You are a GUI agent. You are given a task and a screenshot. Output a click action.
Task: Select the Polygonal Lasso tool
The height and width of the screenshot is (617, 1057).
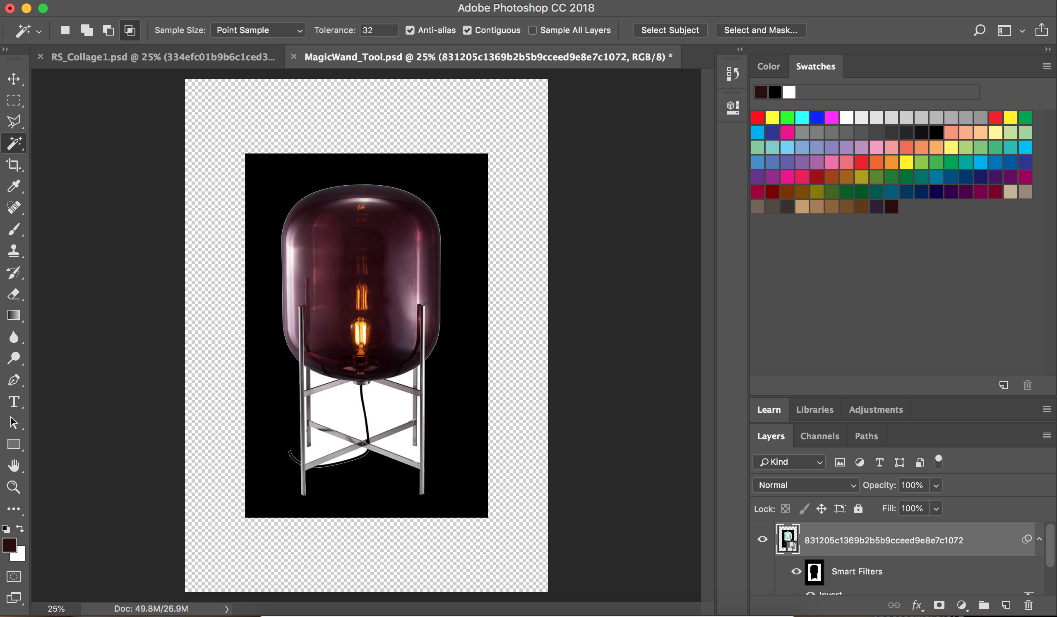pyautogui.click(x=14, y=122)
